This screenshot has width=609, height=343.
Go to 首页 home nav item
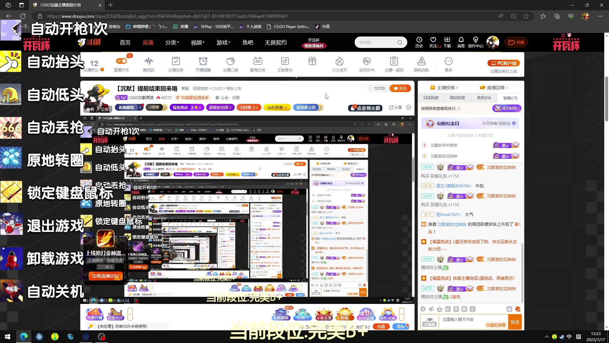point(125,43)
